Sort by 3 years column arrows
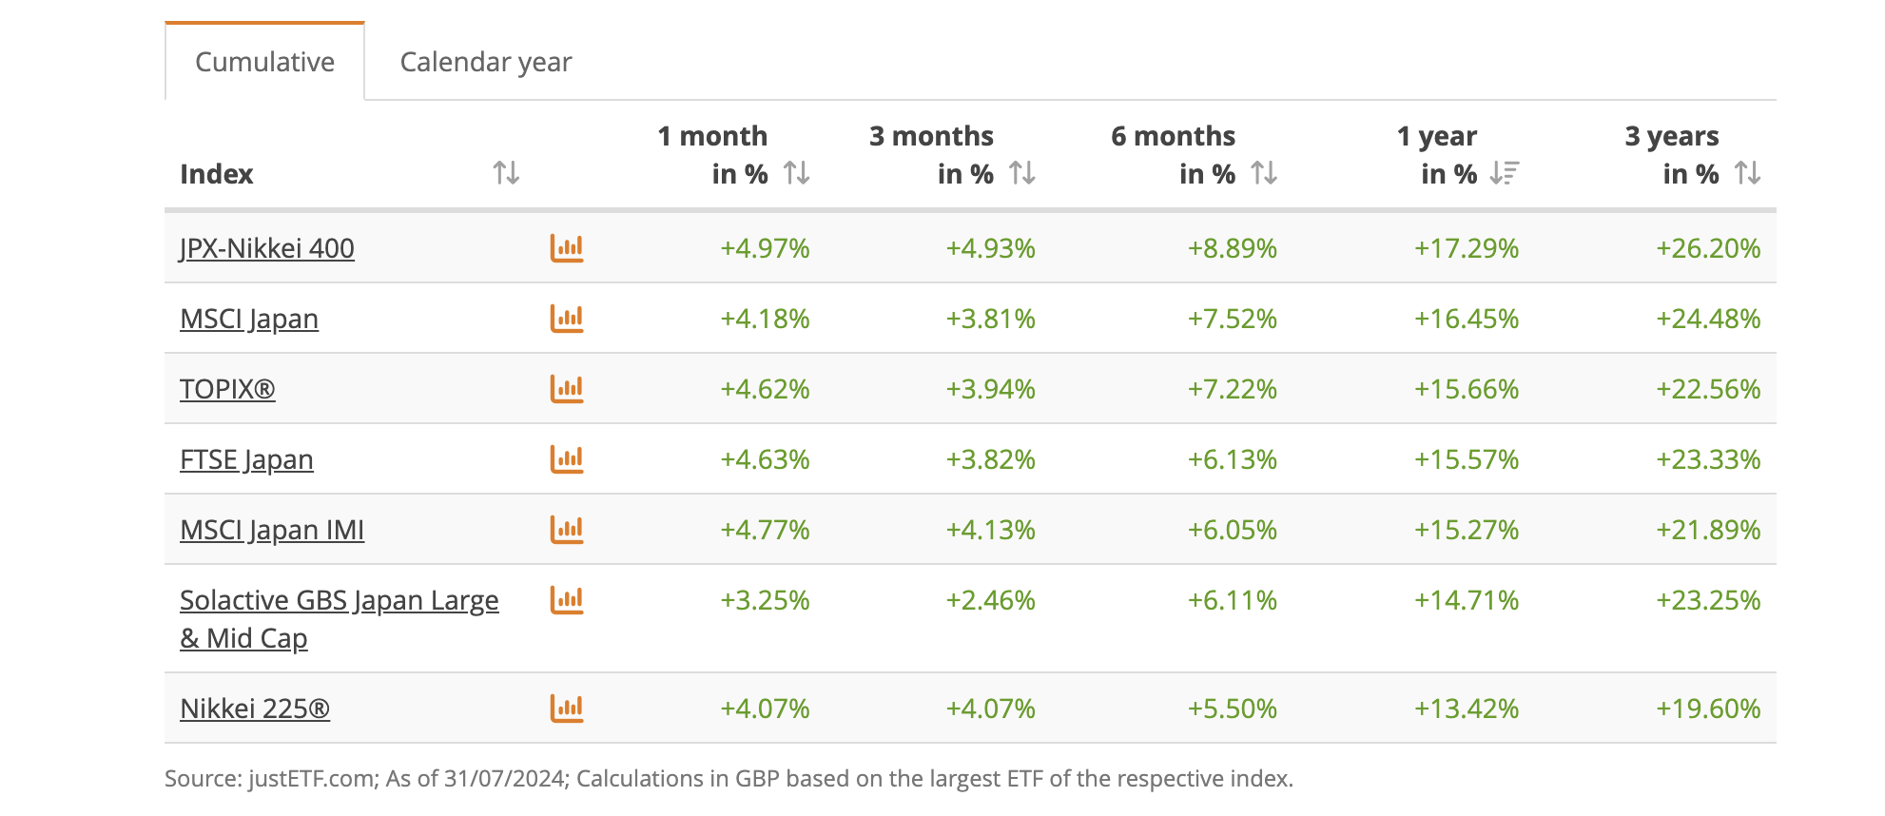Viewport: 1885px width, 816px height. click(x=1747, y=173)
